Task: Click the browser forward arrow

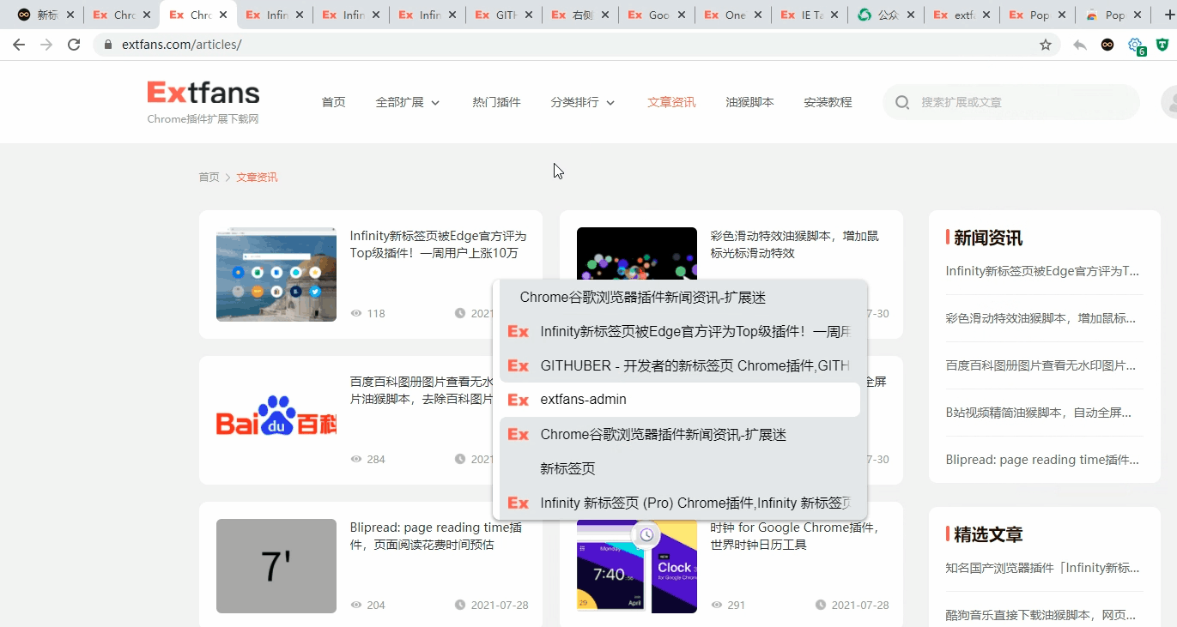Action: coord(46,45)
